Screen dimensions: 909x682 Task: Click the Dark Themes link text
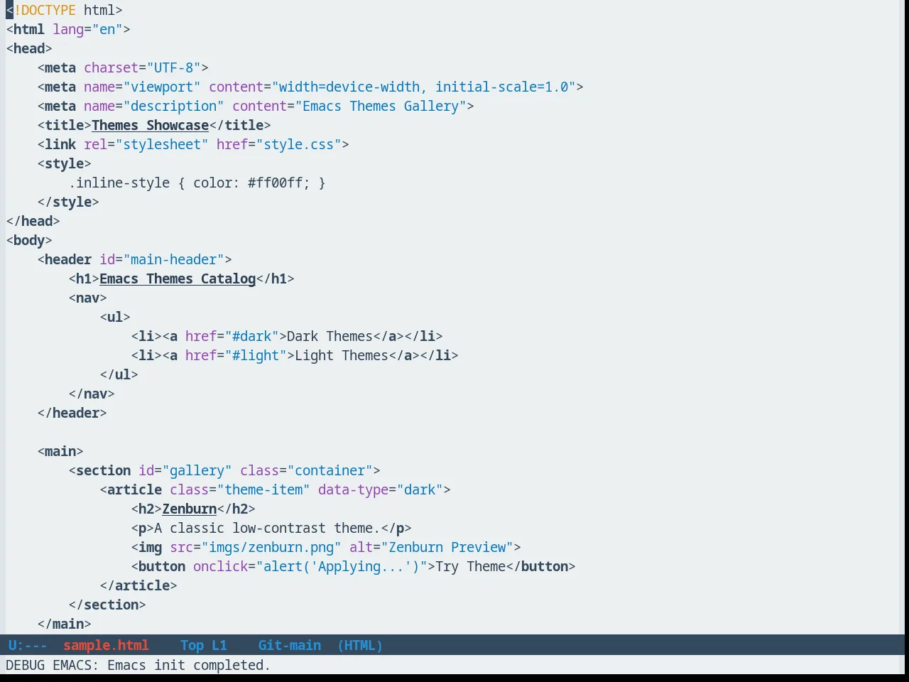(x=330, y=336)
